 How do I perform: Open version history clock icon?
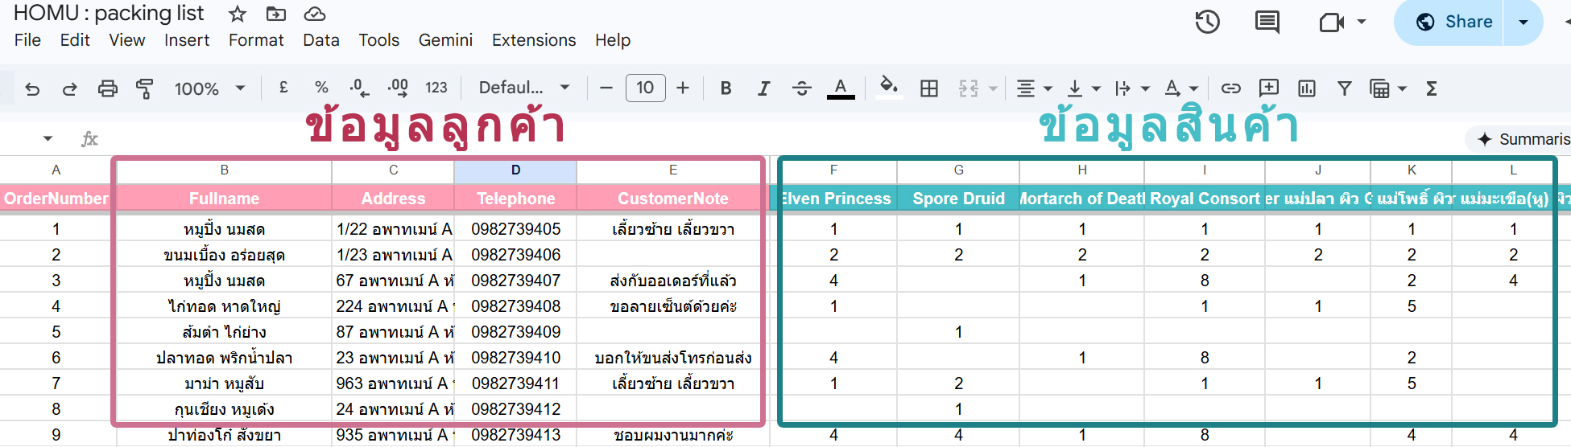1207,22
